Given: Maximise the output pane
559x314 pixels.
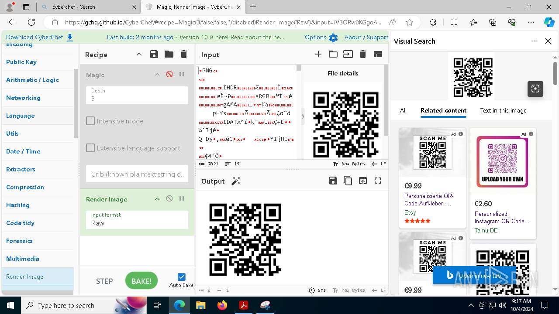Looking at the screenshot, I should [378, 181].
